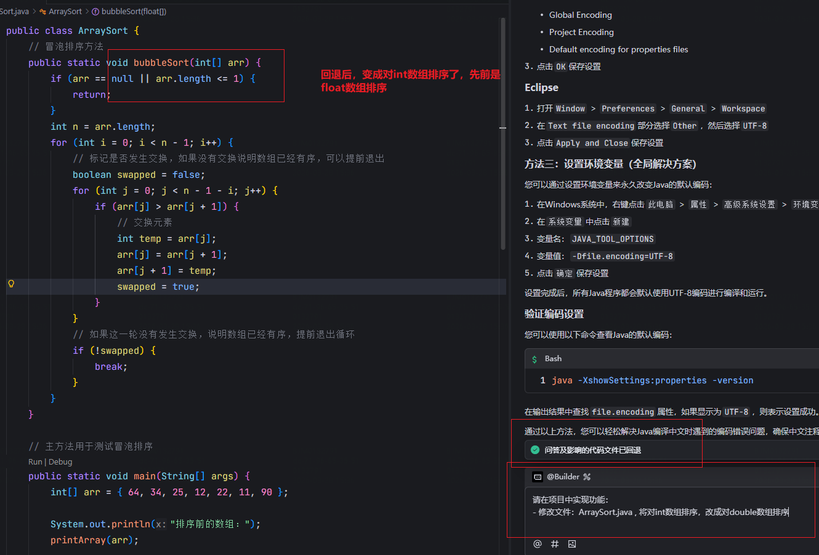Click the Run code lens above main
Viewport: 819px width, 555px height.
click(x=35, y=461)
